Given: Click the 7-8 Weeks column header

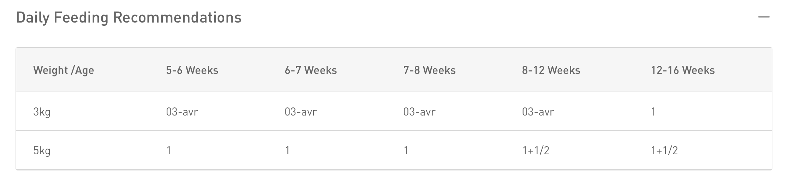Looking at the screenshot, I should point(429,70).
